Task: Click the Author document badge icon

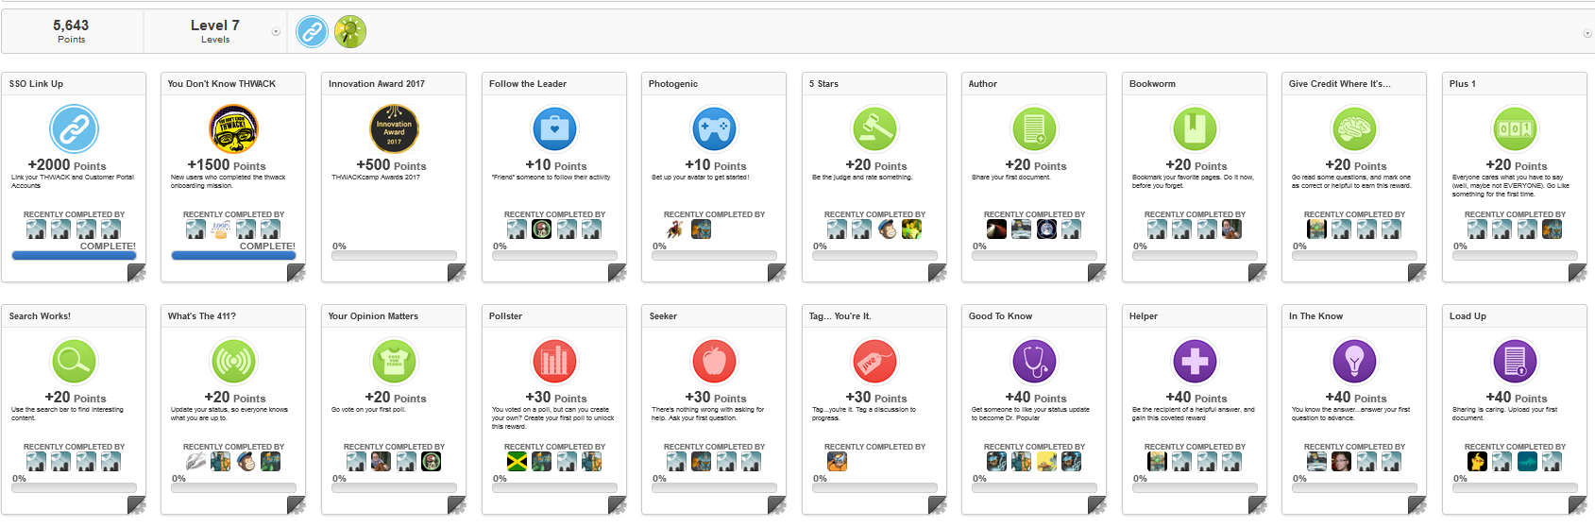Action: 1034,128
